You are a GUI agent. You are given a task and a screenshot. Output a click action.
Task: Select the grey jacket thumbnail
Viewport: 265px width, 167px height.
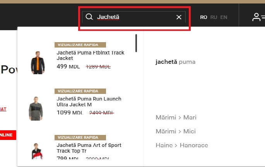click(36, 108)
